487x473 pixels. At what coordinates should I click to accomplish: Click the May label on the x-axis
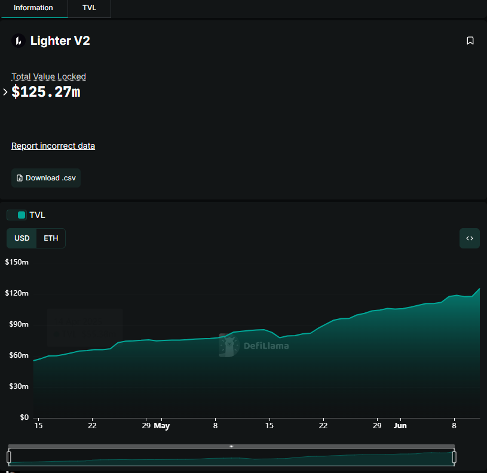pos(161,426)
